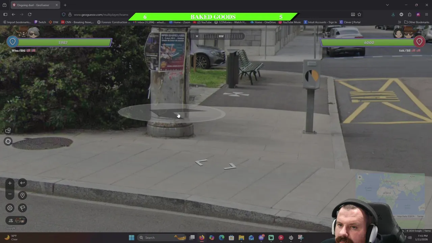432x243 pixels.
Task: Show more bookmarks with the chevron
Action: pos(399,22)
